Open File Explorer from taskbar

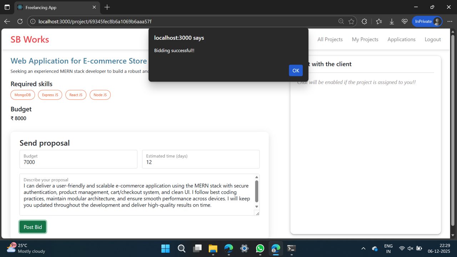tap(213, 248)
